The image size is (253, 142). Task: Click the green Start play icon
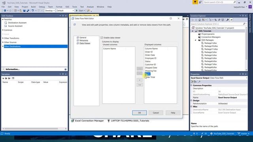pyautogui.click(x=77, y=11)
